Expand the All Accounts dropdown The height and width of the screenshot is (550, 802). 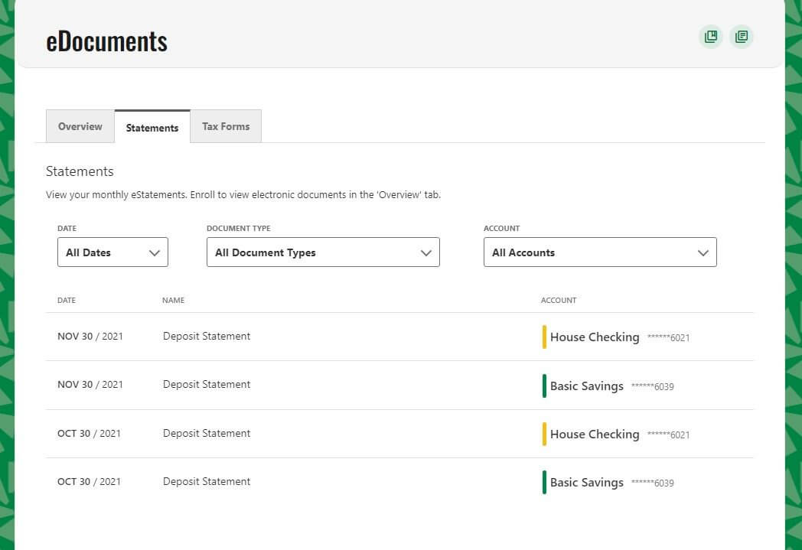click(x=600, y=252)
